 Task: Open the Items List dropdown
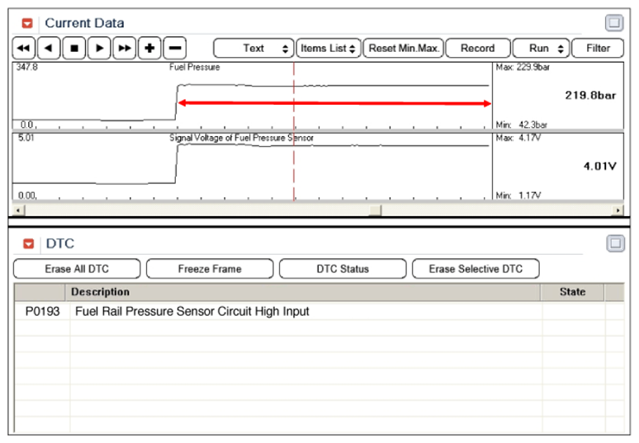point(328,49)
